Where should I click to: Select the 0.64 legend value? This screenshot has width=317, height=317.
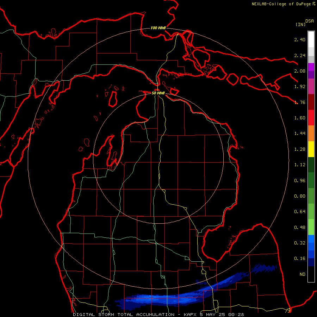click(300, 212)
